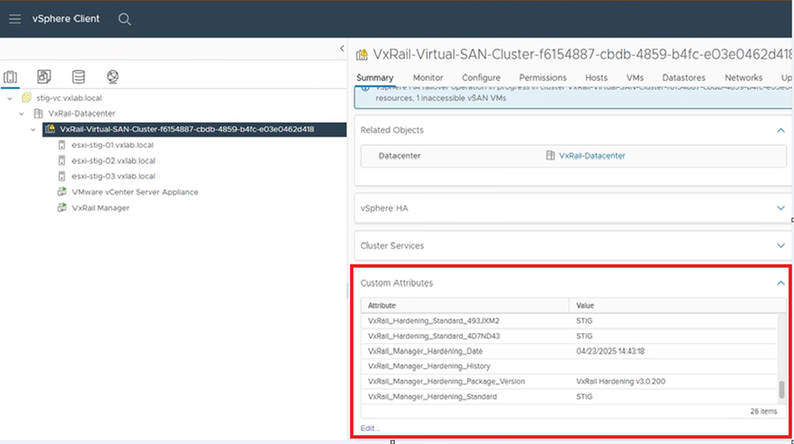The width and height of the screenshot is (794, 444).
Task: Open the VxRail-Datacenter link
Action: coord(592,156)
